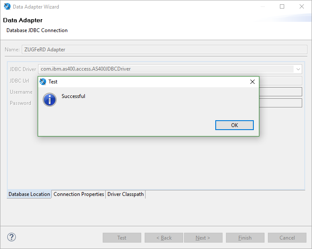Screen dimensions: 312x249
Task: Click the Password input field
Action: pos(280,103)
